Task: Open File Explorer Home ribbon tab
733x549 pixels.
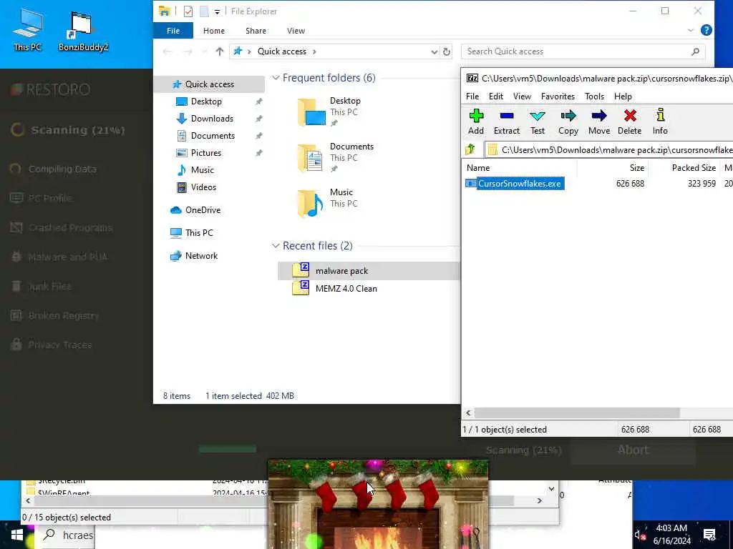Action: [x=213, y=31]
